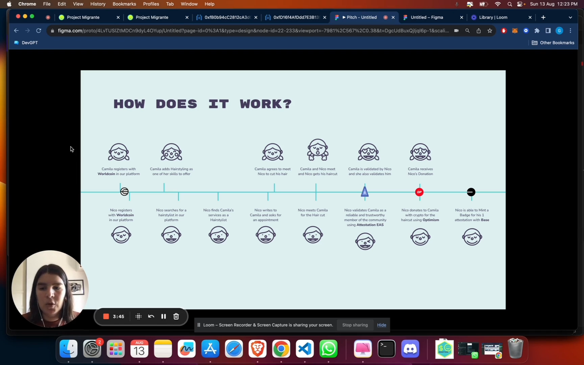The width and height of the screenshot is (584, 365).
Task: Open Control Center in menu bar
Action: coord(520,4)
